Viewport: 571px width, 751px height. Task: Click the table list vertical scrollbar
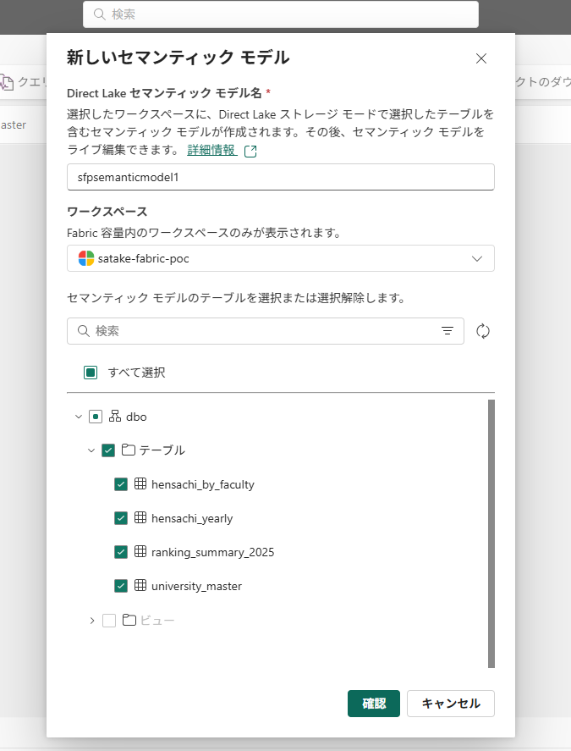(491, 533)
